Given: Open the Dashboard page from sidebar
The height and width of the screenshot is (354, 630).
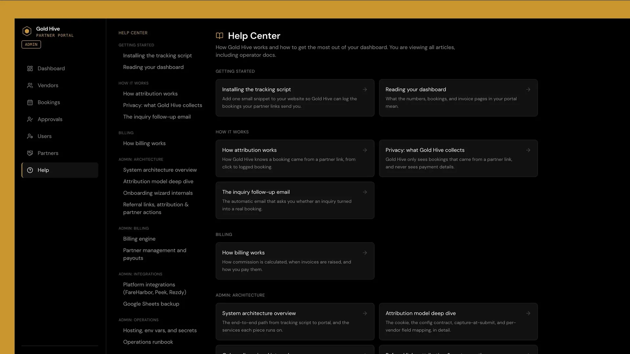Looking at the screenshot, I should point(60,69).
